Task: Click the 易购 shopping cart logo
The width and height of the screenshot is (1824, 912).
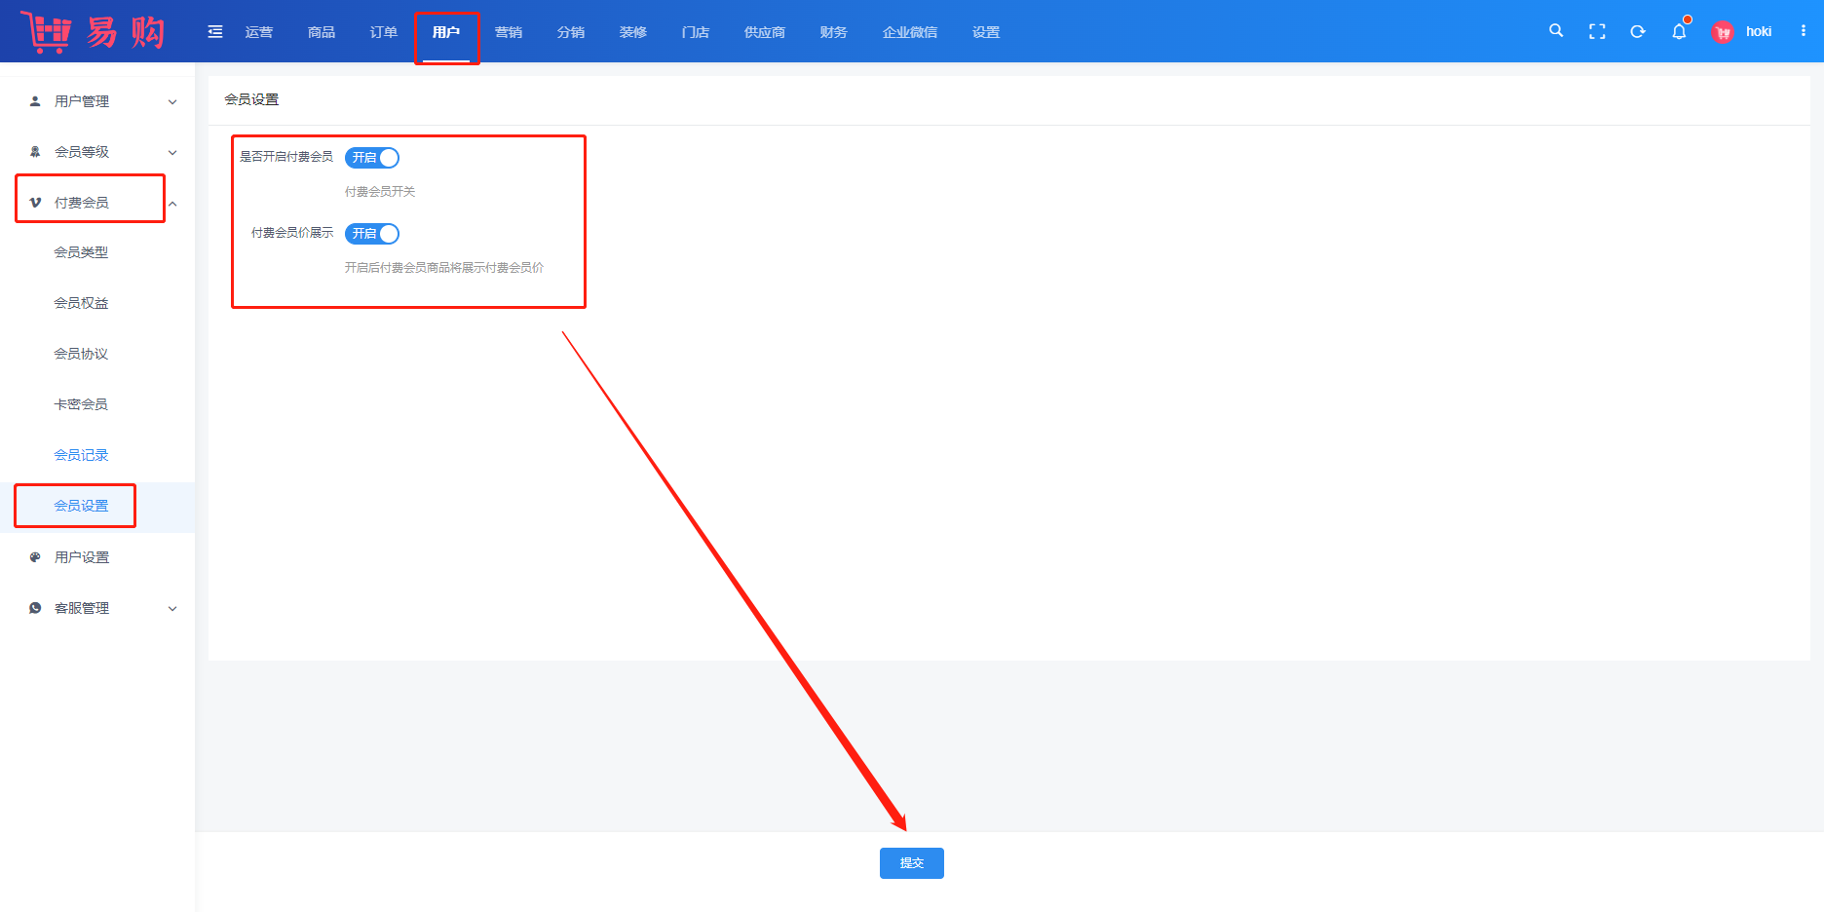Action: [x=94, y=32]
